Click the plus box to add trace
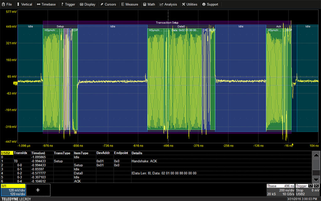Viewport: 321px width, 201px height. pyautogui.click(x=38, y=190)
